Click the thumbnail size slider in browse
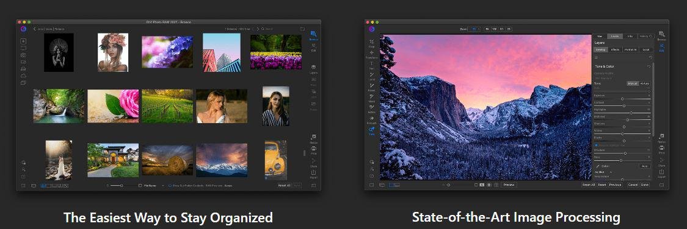Image resolution: width=687 pixels, height=229 pixels. tap(115, 186)
